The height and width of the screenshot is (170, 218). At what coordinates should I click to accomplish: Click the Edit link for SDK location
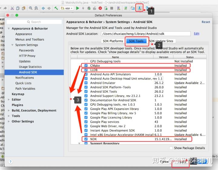click(197, 34)
